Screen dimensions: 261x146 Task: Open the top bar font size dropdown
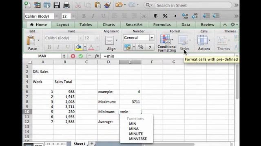pyautogui.click(x=73, y=16)
